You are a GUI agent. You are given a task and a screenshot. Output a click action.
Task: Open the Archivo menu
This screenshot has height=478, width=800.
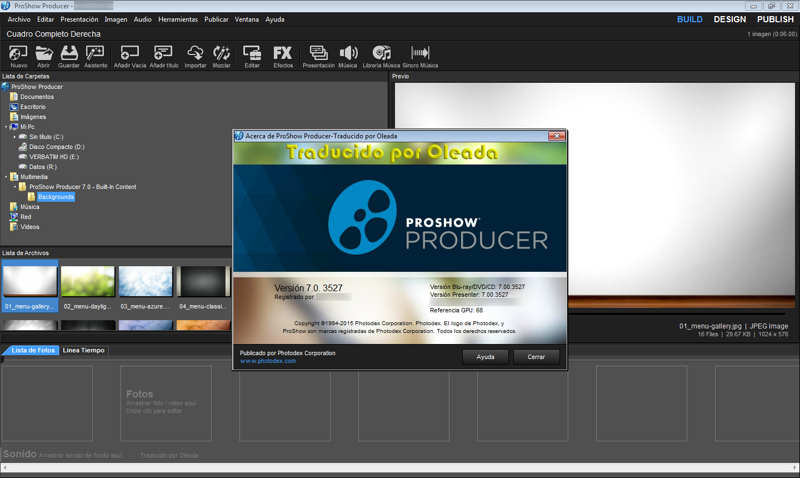pyautogui.click(x=19, y=19)
